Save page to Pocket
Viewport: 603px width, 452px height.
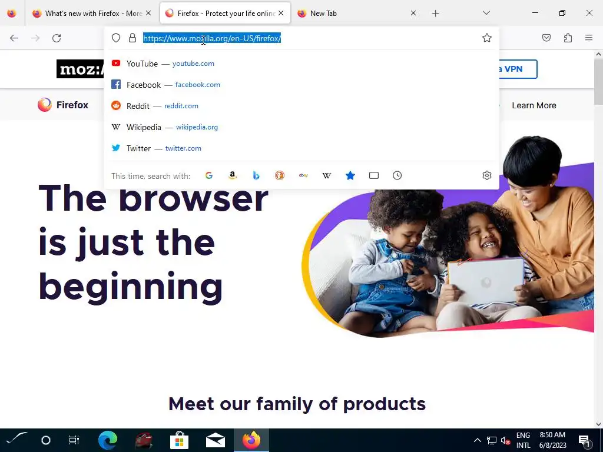coord(546,38)
